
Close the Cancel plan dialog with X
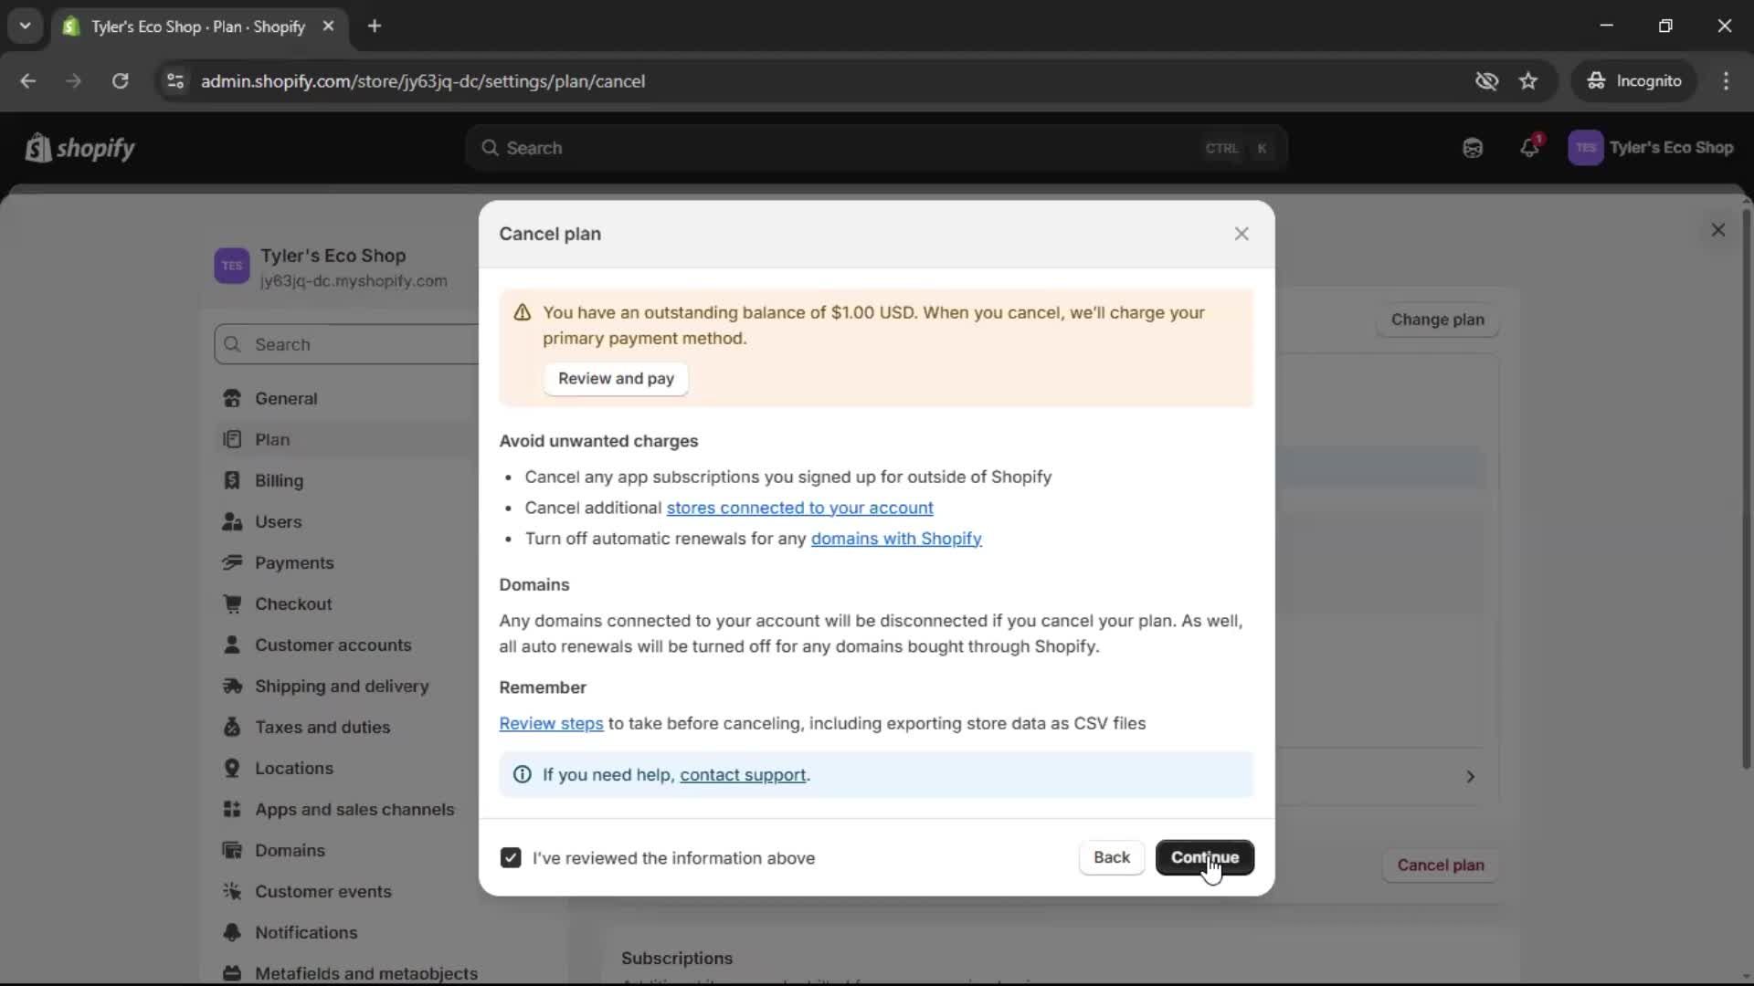pos(1242,234)
